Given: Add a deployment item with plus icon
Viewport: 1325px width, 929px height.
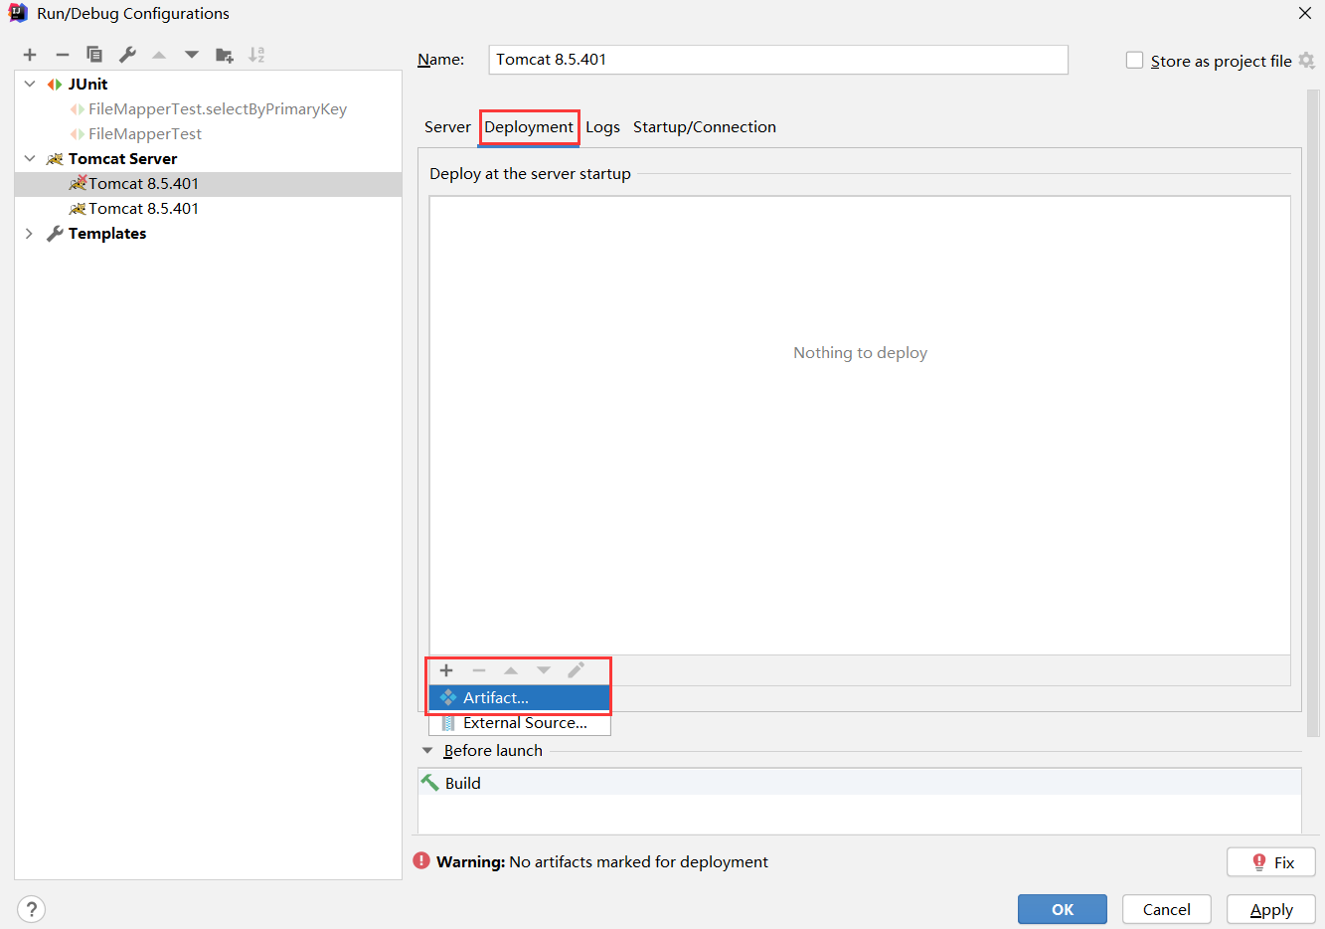Looking at the screenshot, I should (446, 670).
